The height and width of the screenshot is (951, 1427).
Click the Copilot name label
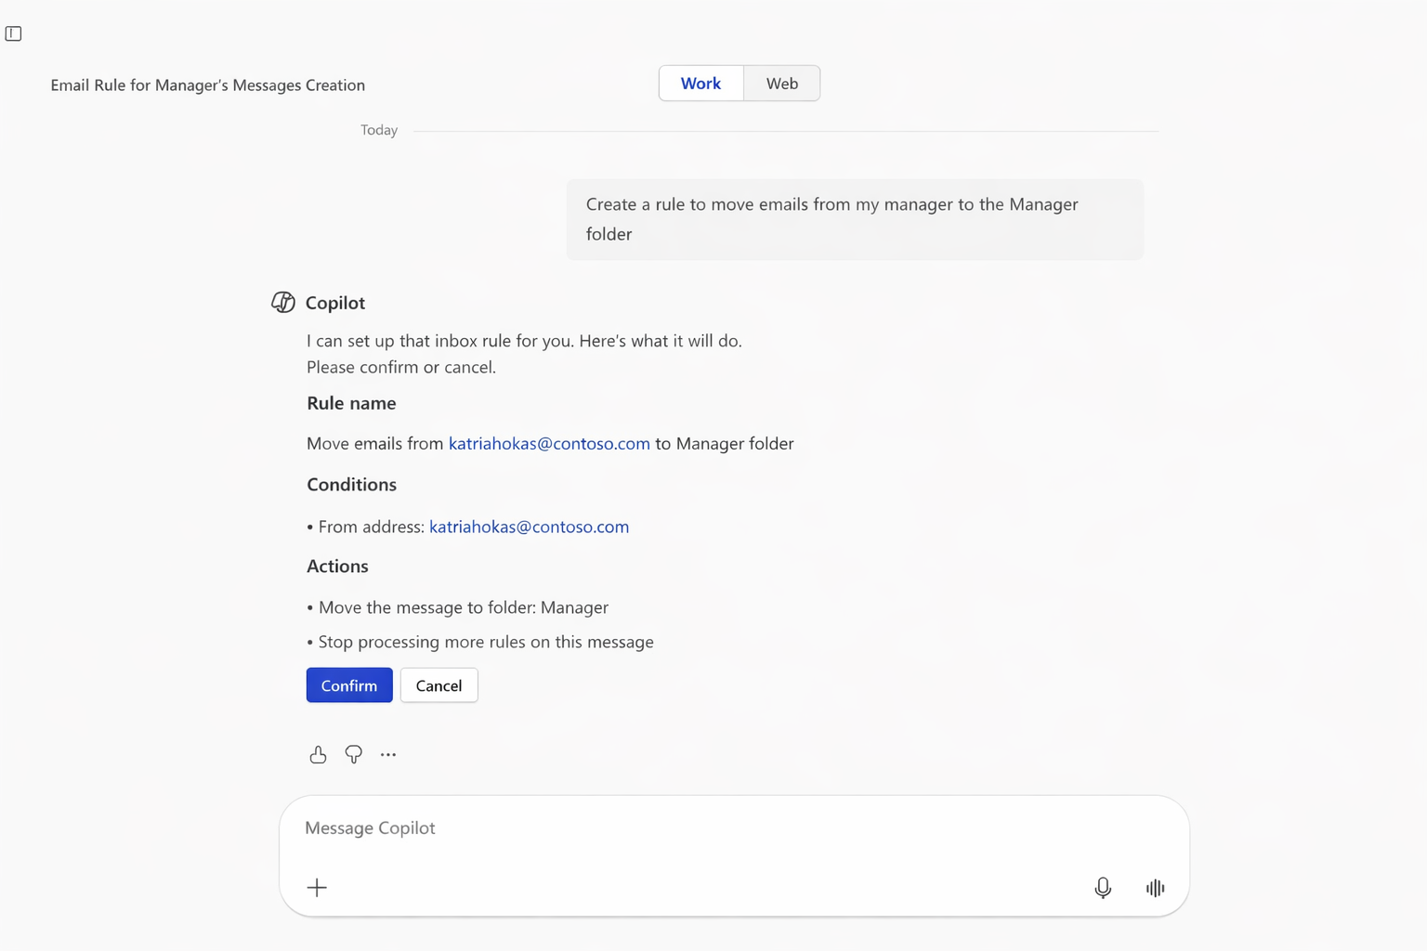pos(335,303)
